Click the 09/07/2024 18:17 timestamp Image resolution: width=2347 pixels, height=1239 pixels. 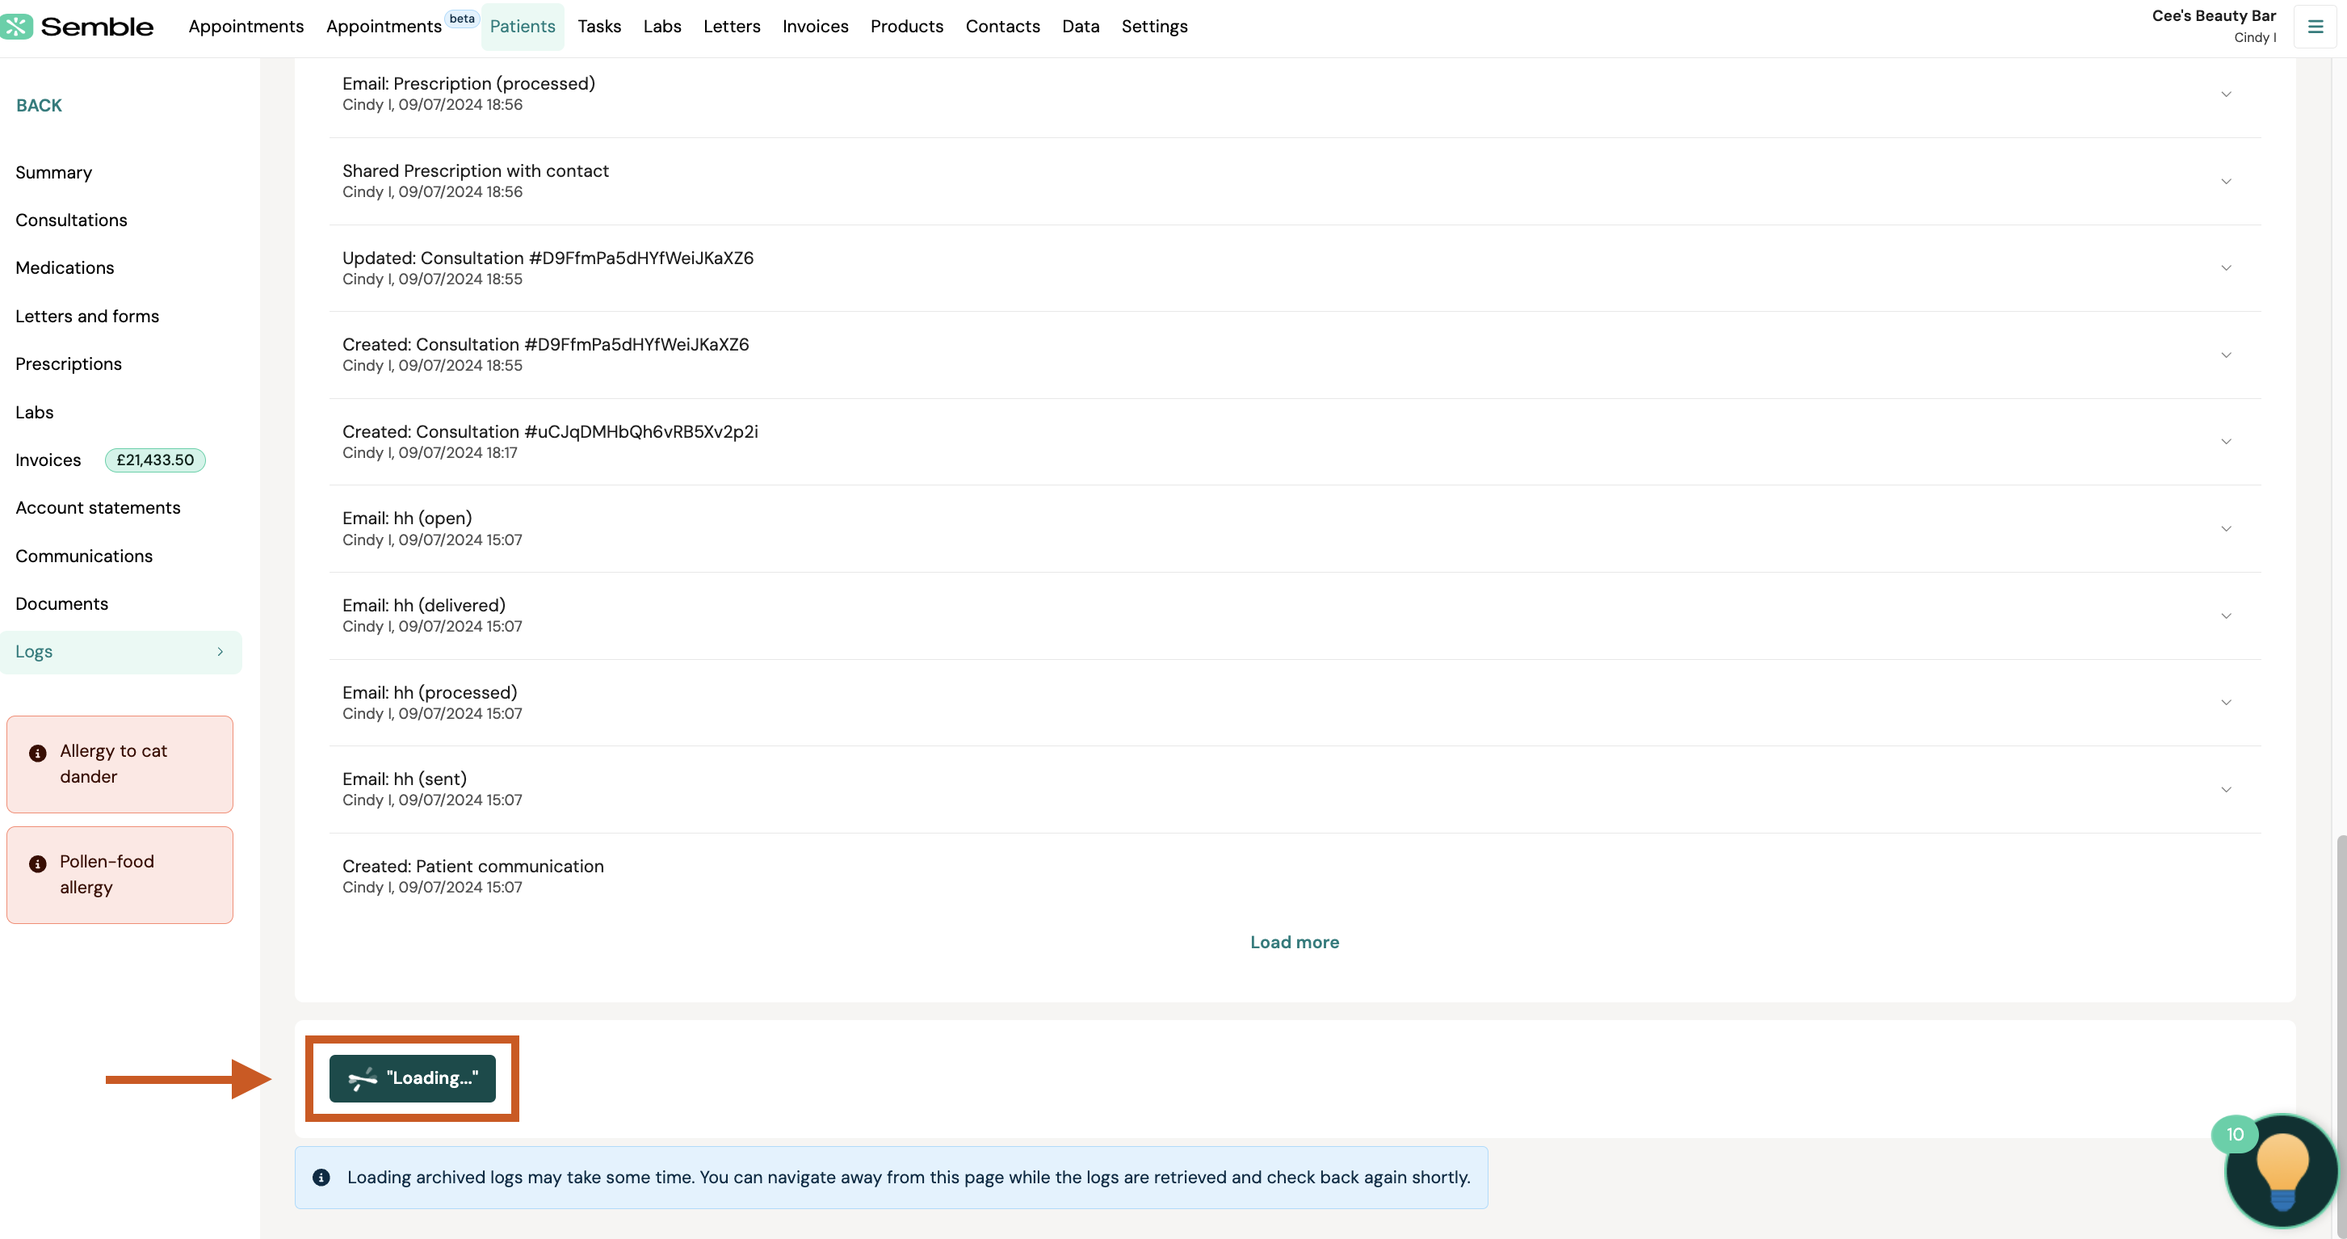click(457, 453)
